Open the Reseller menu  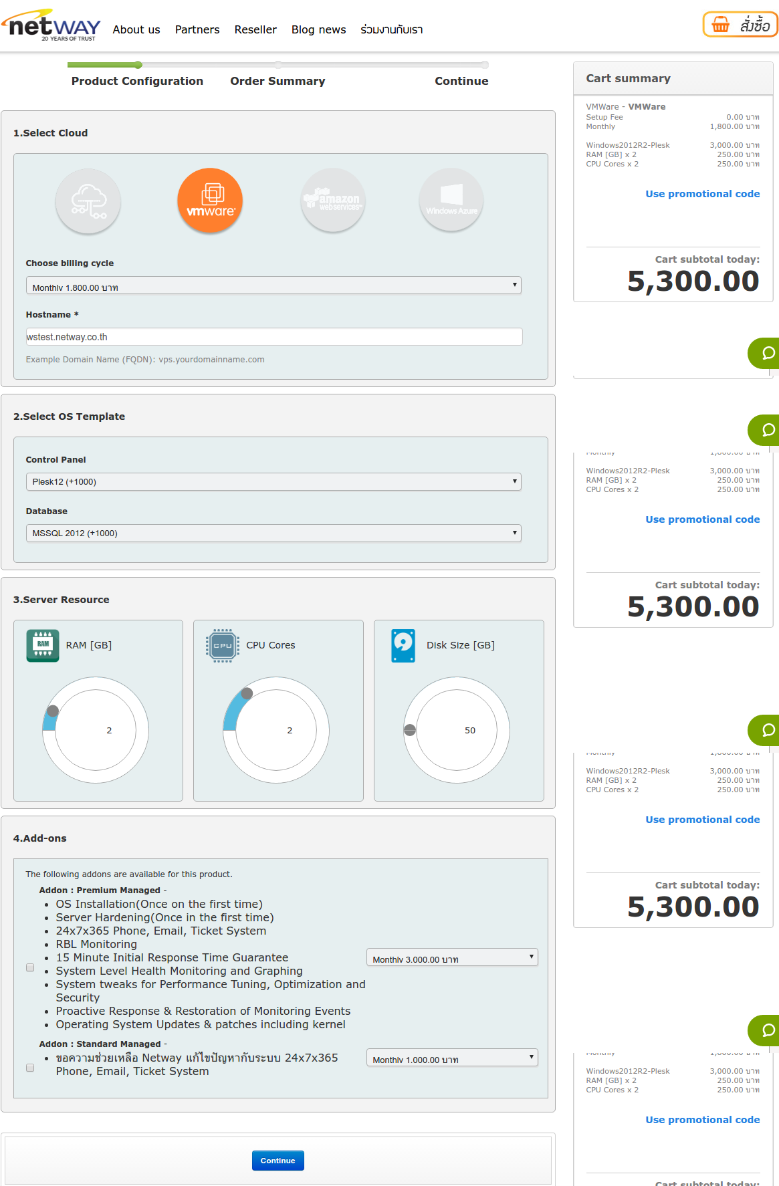click(255, 29)
